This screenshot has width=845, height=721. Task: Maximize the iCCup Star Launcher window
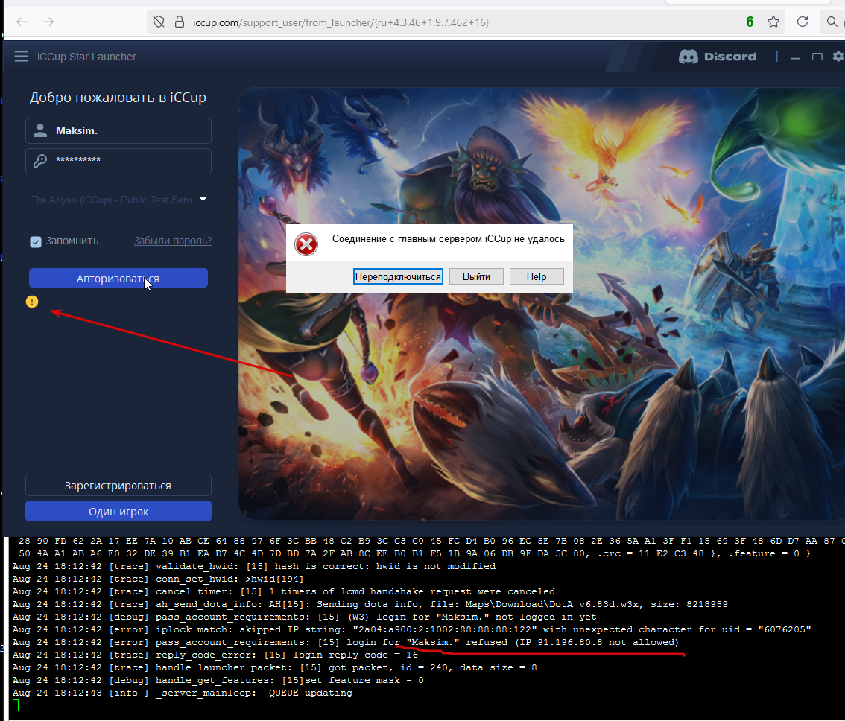(x=817, y=57)
